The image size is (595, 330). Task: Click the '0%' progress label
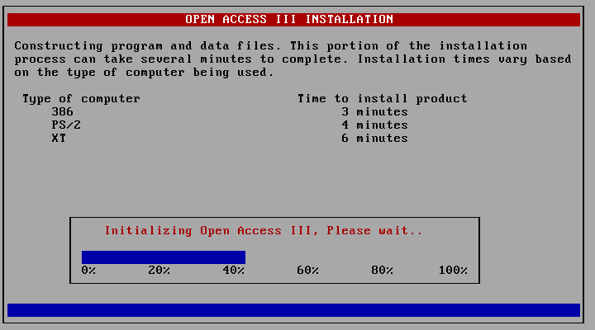click(x=88, y=270)
